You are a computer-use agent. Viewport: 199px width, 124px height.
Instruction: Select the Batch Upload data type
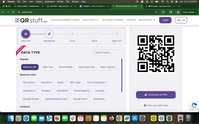[x=108, y=67]
